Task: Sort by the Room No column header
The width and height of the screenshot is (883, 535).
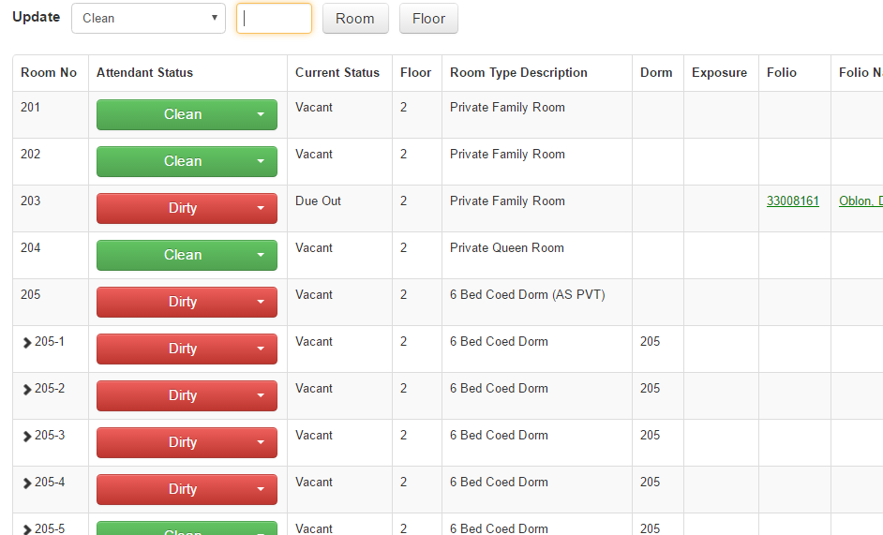Action: pos(49,72)
